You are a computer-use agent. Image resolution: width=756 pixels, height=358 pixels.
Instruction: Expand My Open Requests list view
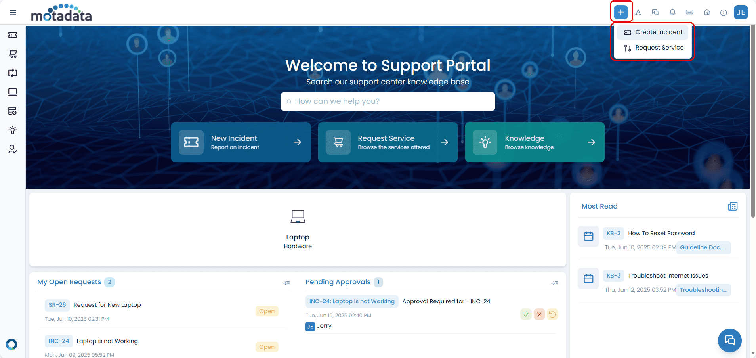(286, 283)
